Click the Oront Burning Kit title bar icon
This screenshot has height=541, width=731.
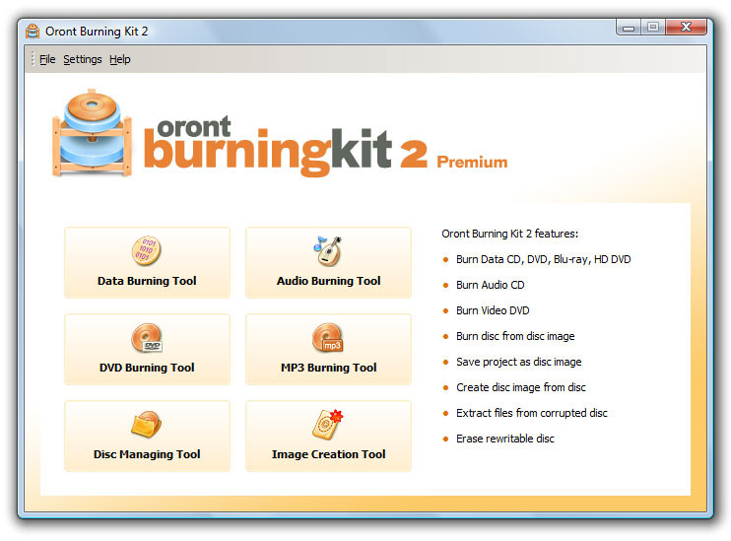pos(33,32)
